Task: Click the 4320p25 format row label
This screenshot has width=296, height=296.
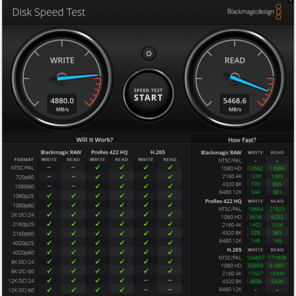Action: [23, 243]
